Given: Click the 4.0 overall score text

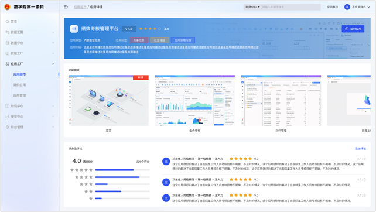Looking at the screenshot, I should tap(77, 161).
